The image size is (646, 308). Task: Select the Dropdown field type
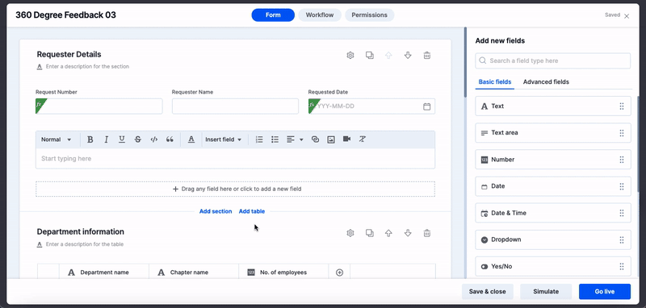(553, 239)
